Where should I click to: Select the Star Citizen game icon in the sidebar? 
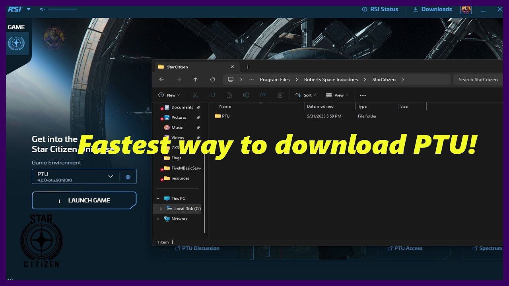tap(16, 43)
